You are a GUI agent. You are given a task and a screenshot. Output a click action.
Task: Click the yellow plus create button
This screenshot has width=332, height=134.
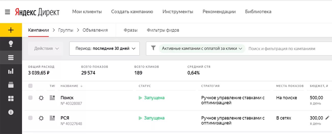click(11, 30)
